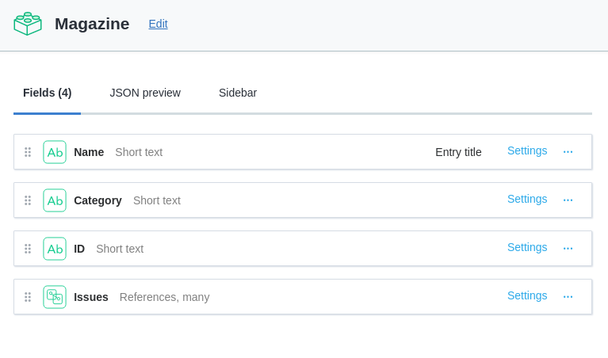Click the ID field short text icon
608x358 pixels.
tap(55, 249)
